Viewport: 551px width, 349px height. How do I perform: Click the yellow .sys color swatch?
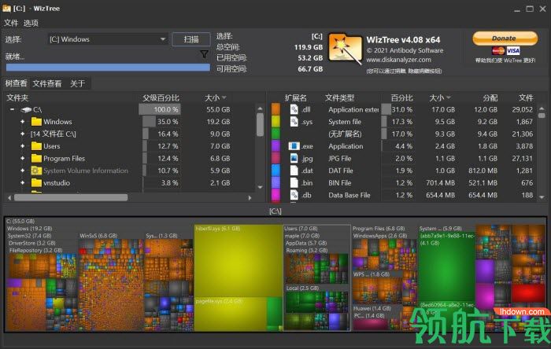(275, 122)
